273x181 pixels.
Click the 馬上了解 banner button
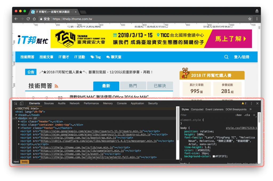[x=231, y=39]
